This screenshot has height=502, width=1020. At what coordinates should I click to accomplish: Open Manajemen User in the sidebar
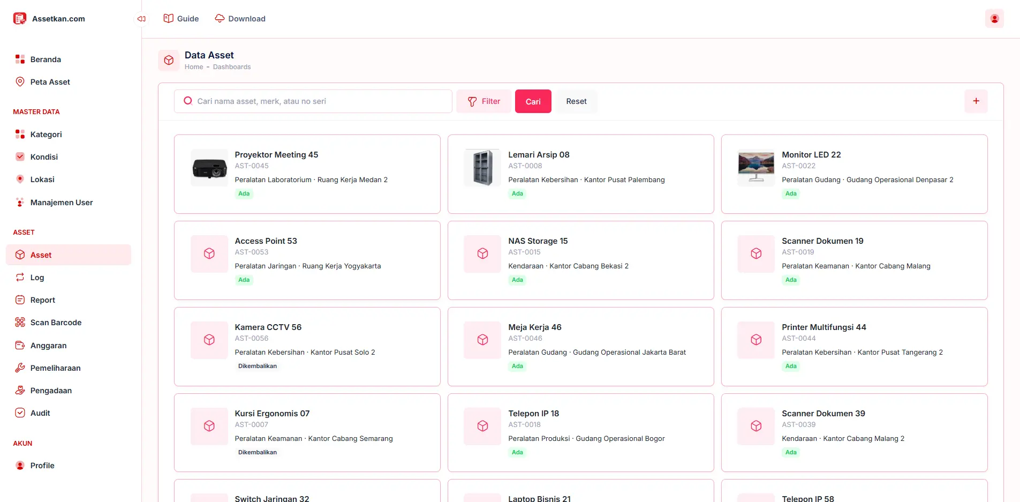(x=69, y=203)
